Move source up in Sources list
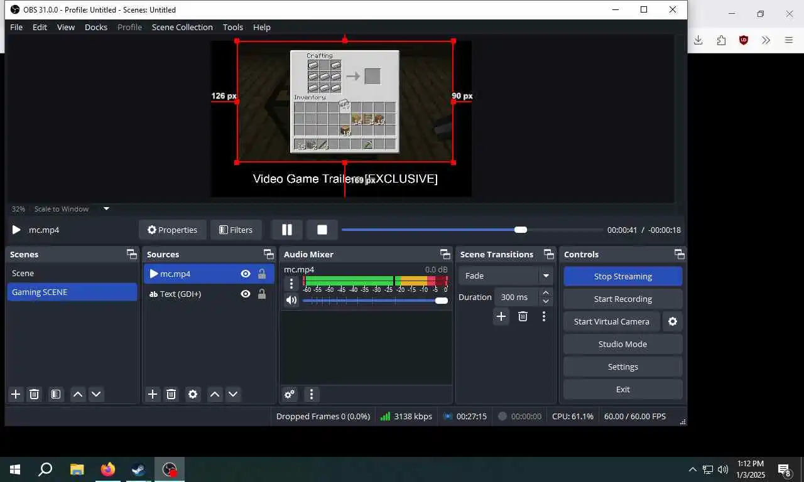Image resolution: width=804 pixels, height=482 pixels. click(215, 394)
